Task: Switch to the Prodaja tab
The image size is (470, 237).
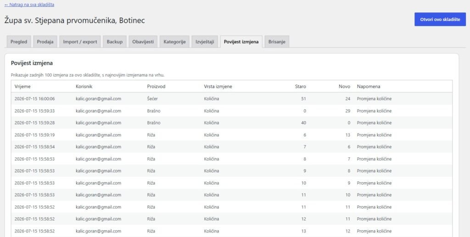Action: (45, 42)
